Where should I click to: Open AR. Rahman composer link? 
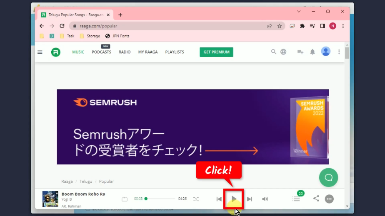click(x=71, y=206)
